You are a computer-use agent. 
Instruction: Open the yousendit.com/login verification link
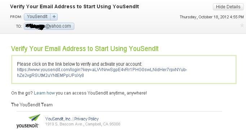[102, 73]
